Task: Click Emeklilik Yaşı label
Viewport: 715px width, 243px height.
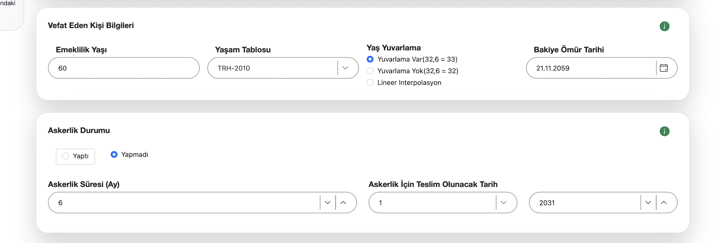Action: [81, 50]
